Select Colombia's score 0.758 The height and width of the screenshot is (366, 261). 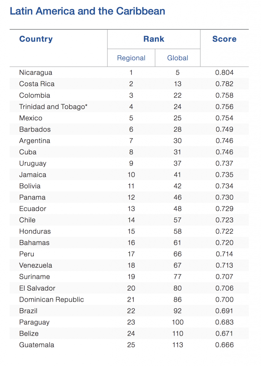pyautogui.click(x=224, y=95)
